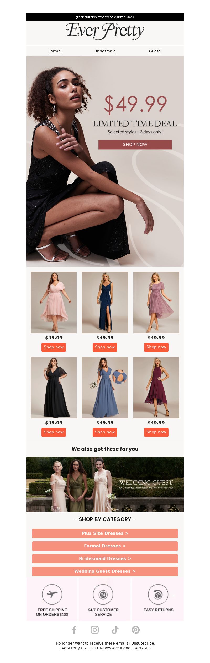Viewport: 210px width, 663px height.
Task: Open the Formal navigation link
Action: pyautogui.click(x=55, y=51)
